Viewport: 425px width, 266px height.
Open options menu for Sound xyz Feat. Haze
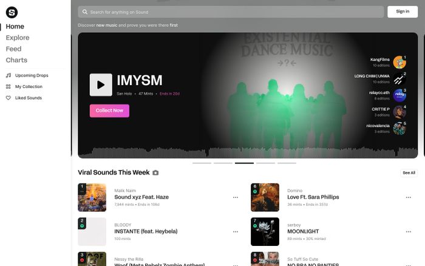(236, 197)
